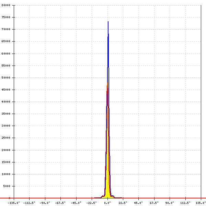Select the 60000 y-axis label
Screen dimensions: 206x206
[x=6, y=54]
